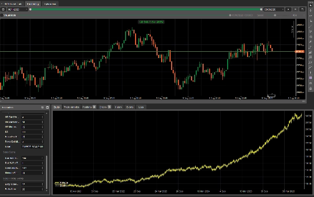Open the Equity tab in bottom panel
The width and height of the screenshot is (314, 197).
coord(57,107)
